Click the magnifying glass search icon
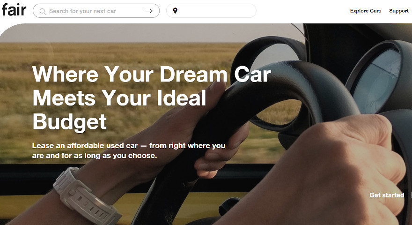This screenshot has width=412, height=225. [43, 11]
